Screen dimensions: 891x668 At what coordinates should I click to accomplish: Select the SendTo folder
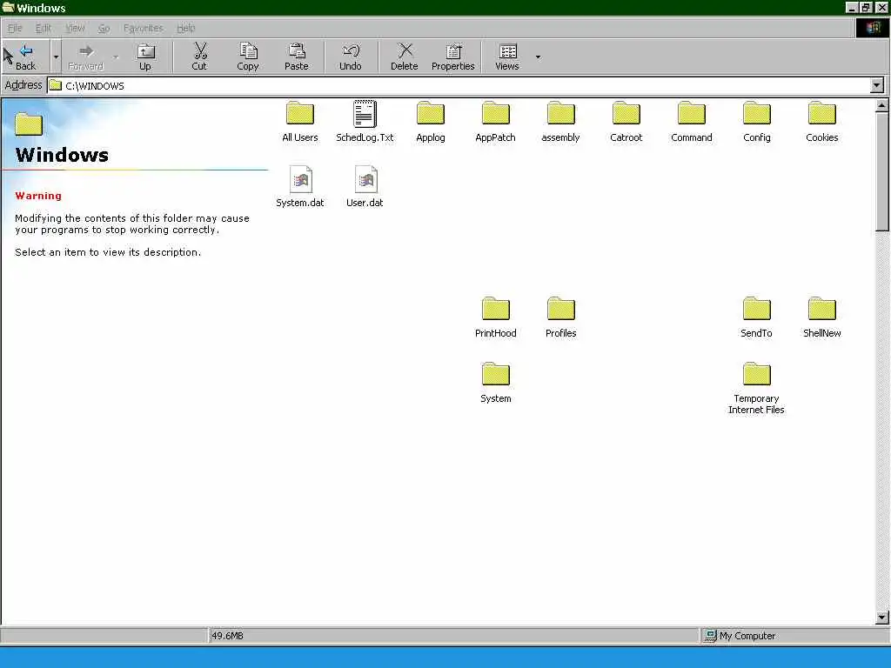(757, 317)
